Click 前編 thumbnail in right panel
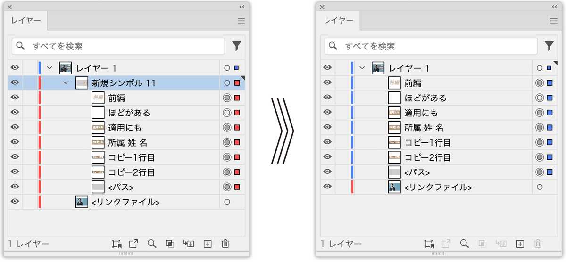 pyautogui.click(x=394, y=83)
